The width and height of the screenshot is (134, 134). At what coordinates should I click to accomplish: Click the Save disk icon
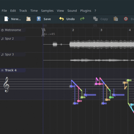[39, 19]
